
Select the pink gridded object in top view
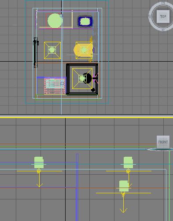[x=55, y=86]
